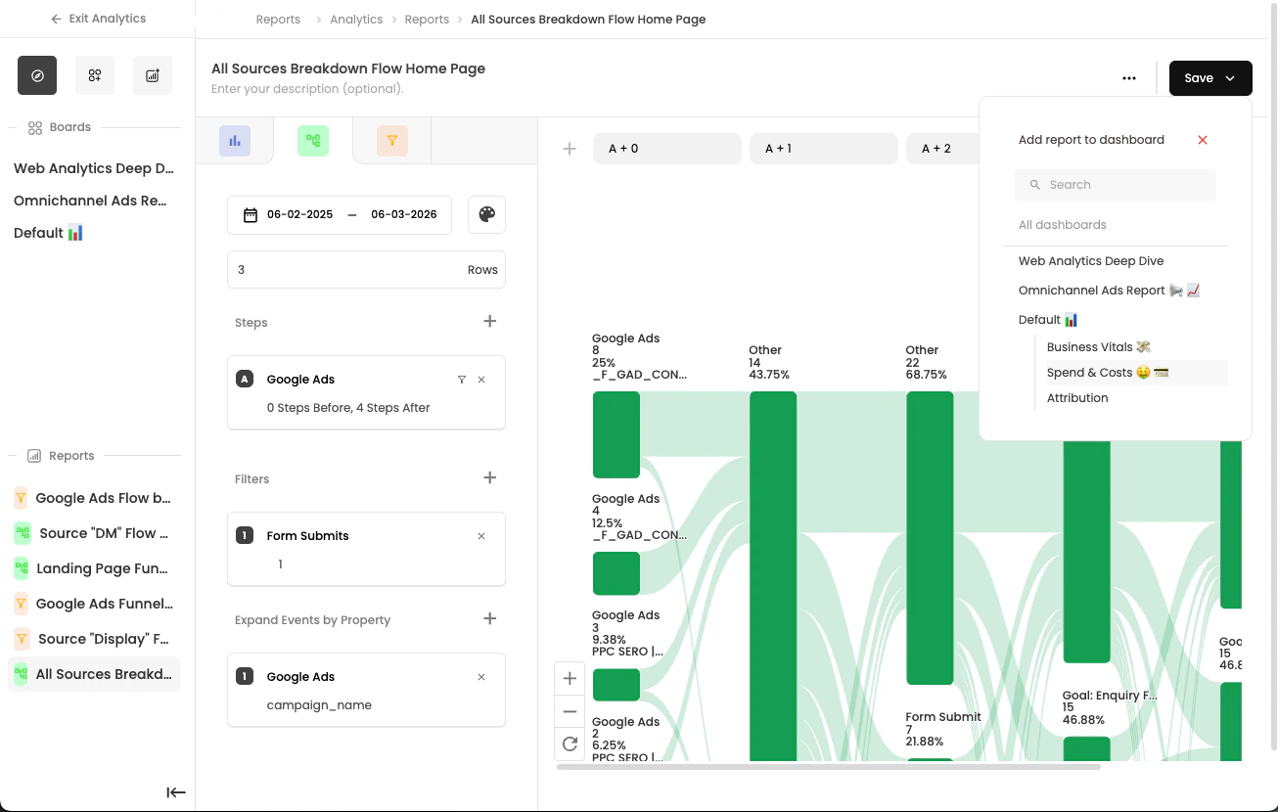Choose Business Vitals sub-dashboard

(1099, 347)
